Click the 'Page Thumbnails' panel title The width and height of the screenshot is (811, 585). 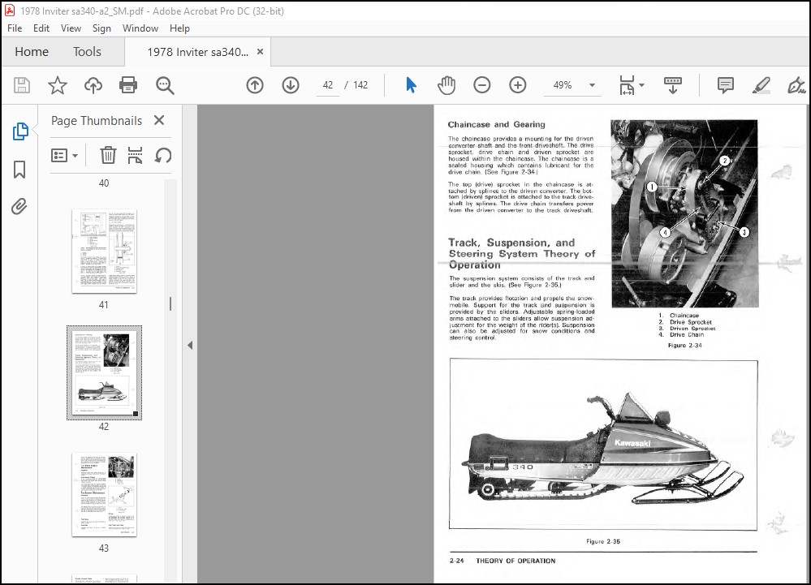coord(97,120)
